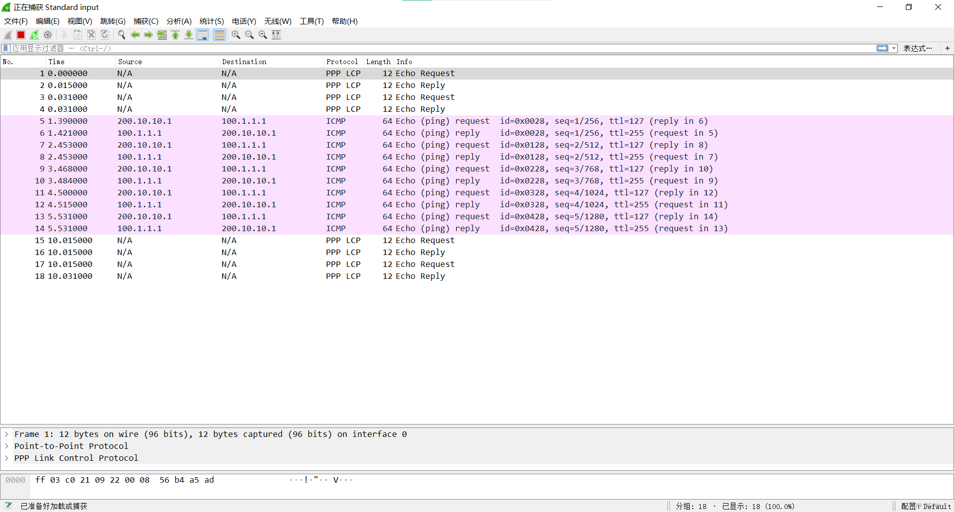Screen dimensions: 954x512
Task: Sort by the Time column header
Action: click(80, 62)
